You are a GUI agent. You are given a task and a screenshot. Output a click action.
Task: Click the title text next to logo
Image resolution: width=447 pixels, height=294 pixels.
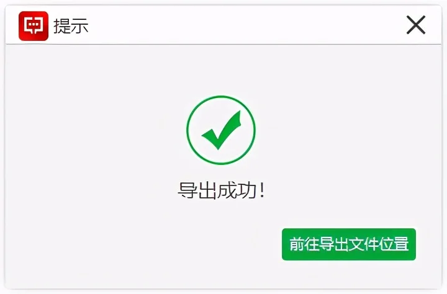(x=71, y=26)
